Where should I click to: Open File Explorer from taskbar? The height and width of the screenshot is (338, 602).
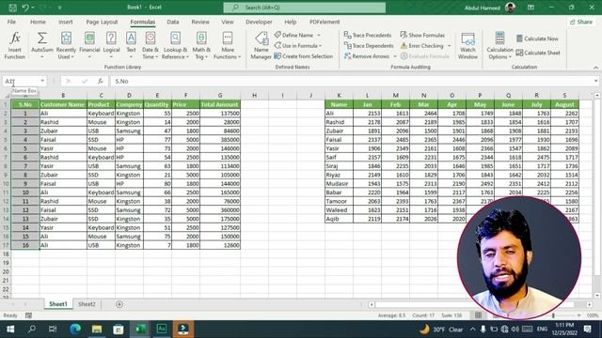tap(97, 330)
